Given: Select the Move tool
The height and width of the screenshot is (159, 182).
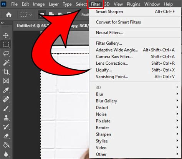Looking at the screenshot, I should [x=6, y=35].
